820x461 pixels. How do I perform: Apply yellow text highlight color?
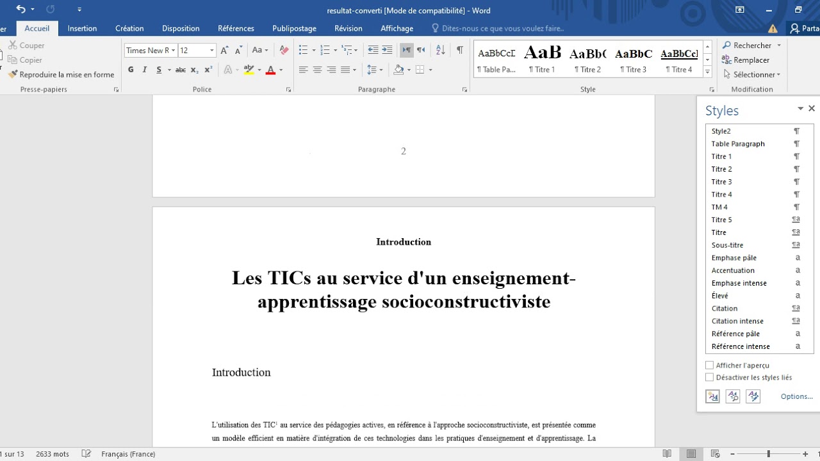[249, 70]
